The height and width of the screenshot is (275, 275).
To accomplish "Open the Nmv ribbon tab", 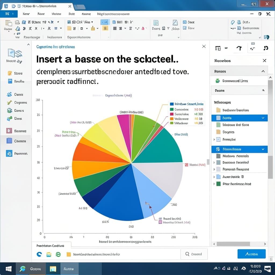I will tap(26, 14).
